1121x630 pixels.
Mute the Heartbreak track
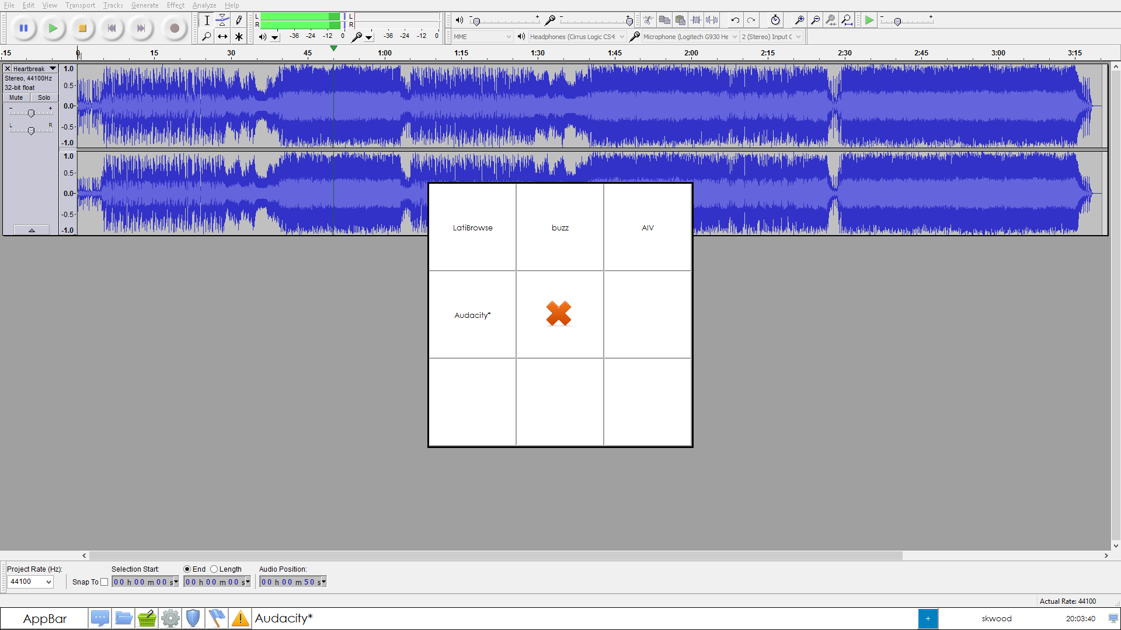point(16,97)
